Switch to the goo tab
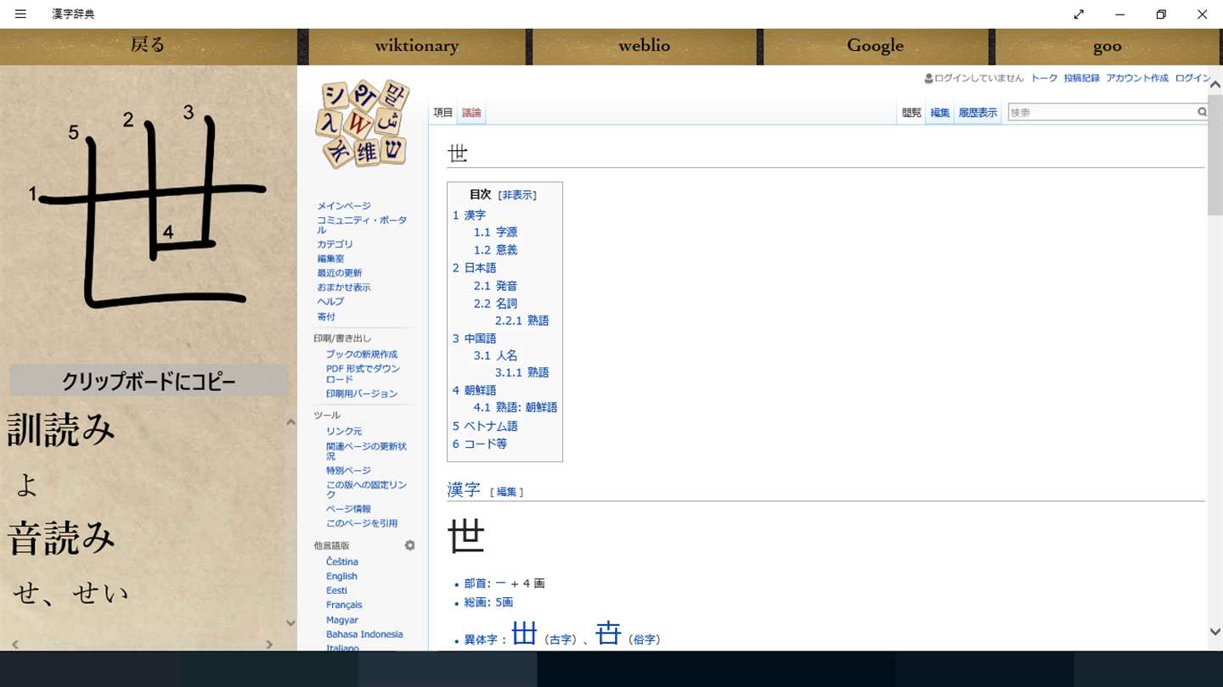1223x687 pixels. click(x=1107, y=46)
